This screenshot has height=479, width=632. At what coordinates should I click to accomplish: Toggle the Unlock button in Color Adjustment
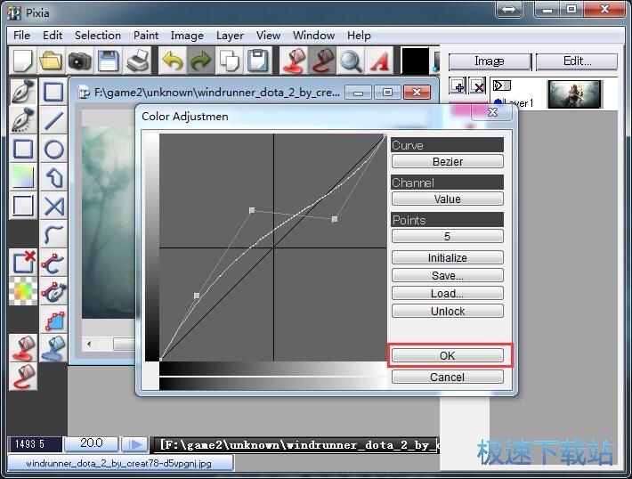point(447,312)
